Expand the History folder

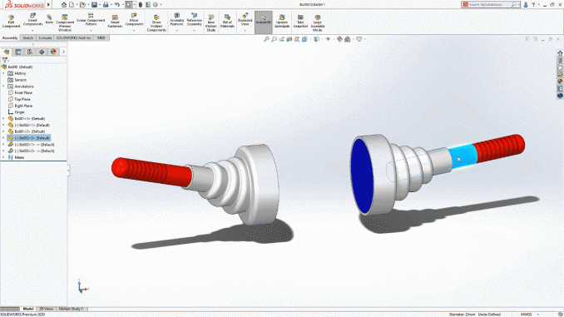pyautogui.click(x=4, y=73)
